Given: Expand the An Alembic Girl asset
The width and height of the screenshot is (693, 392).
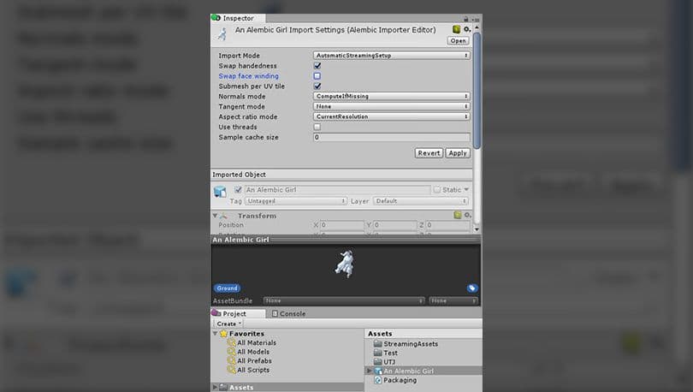Looking at the screenshot, I should 369,371.
